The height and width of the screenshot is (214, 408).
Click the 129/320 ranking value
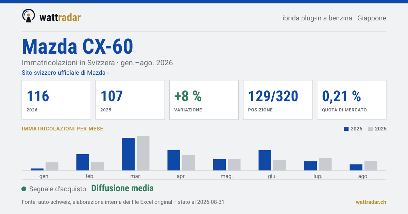coord(273,96)
